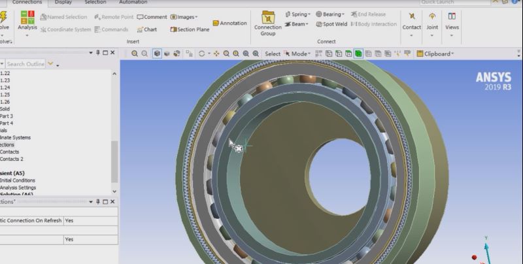523x264 pixels.
Task: Toggle shaded exterior and edges view
Action: [x=157, y=54]
